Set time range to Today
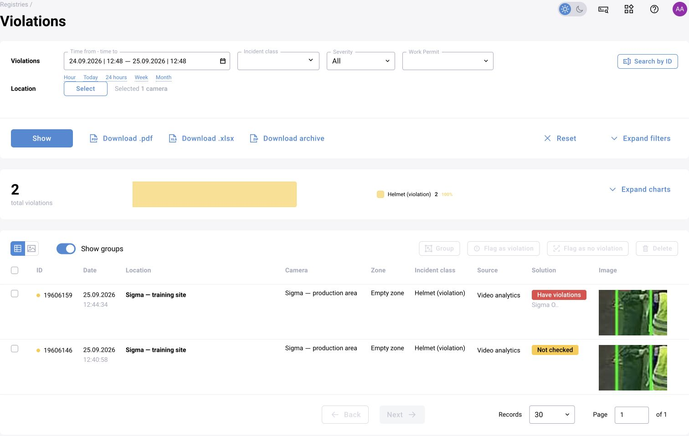Image resolution: width=689 pixels, height=436 pixels. click(x=91, y=77)
